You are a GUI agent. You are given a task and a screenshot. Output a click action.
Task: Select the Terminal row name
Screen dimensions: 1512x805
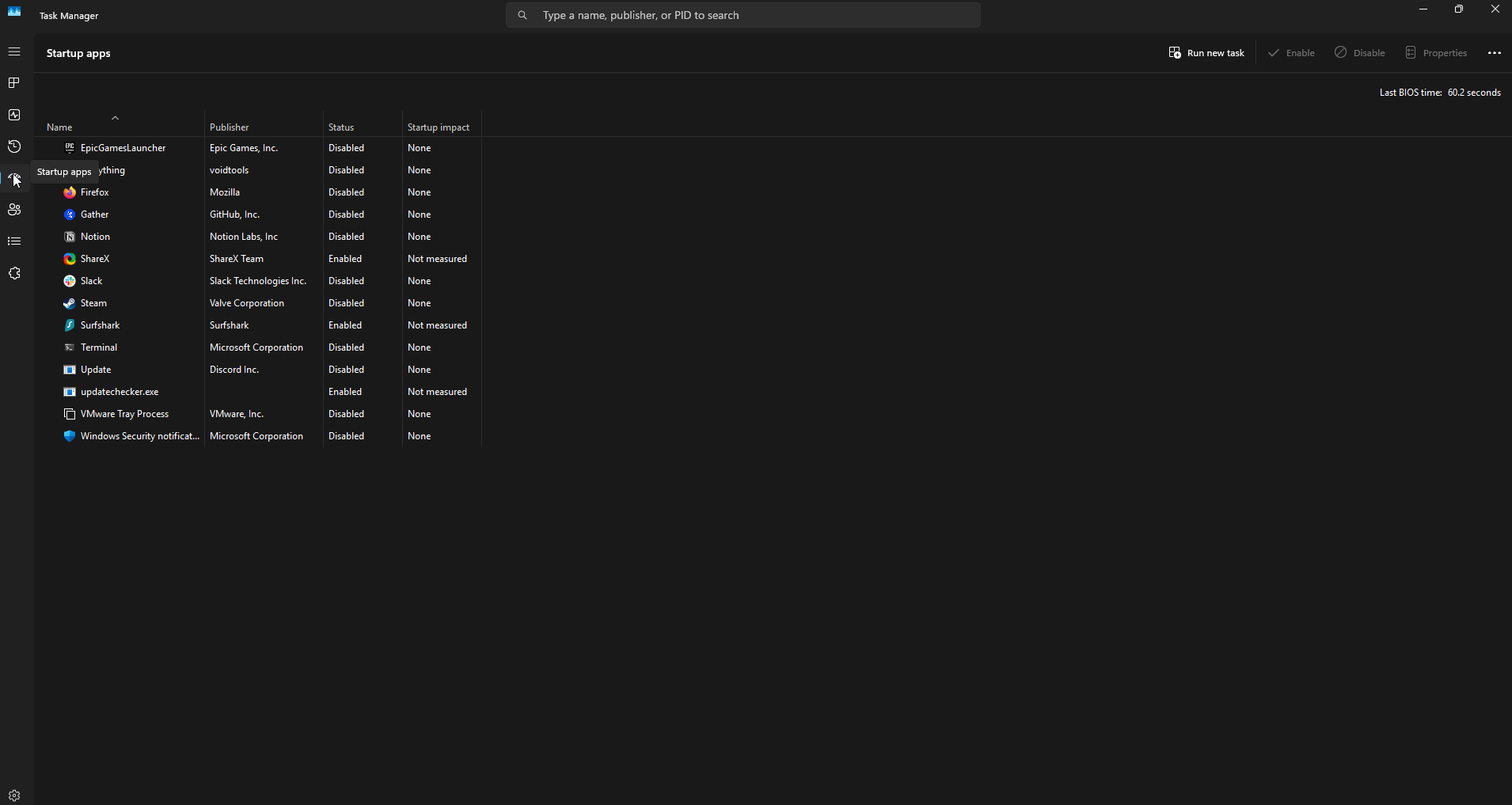(99, 347)
